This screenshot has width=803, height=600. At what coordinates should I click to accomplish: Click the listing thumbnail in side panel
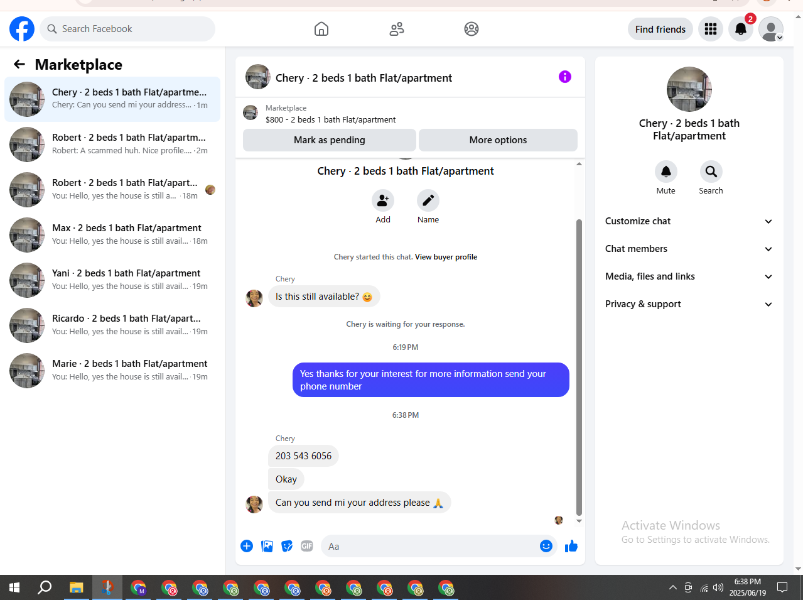pos(689,89)
